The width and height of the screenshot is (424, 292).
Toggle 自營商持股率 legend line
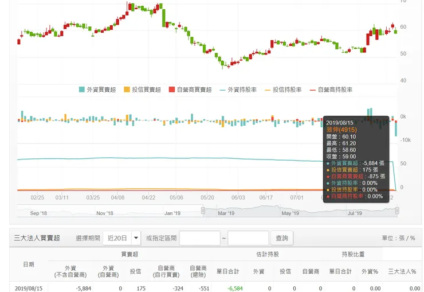[331, 89]
